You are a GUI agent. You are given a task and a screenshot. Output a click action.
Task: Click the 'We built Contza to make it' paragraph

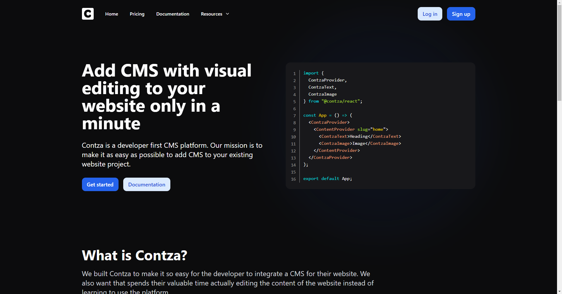click(x=228, y=283)
